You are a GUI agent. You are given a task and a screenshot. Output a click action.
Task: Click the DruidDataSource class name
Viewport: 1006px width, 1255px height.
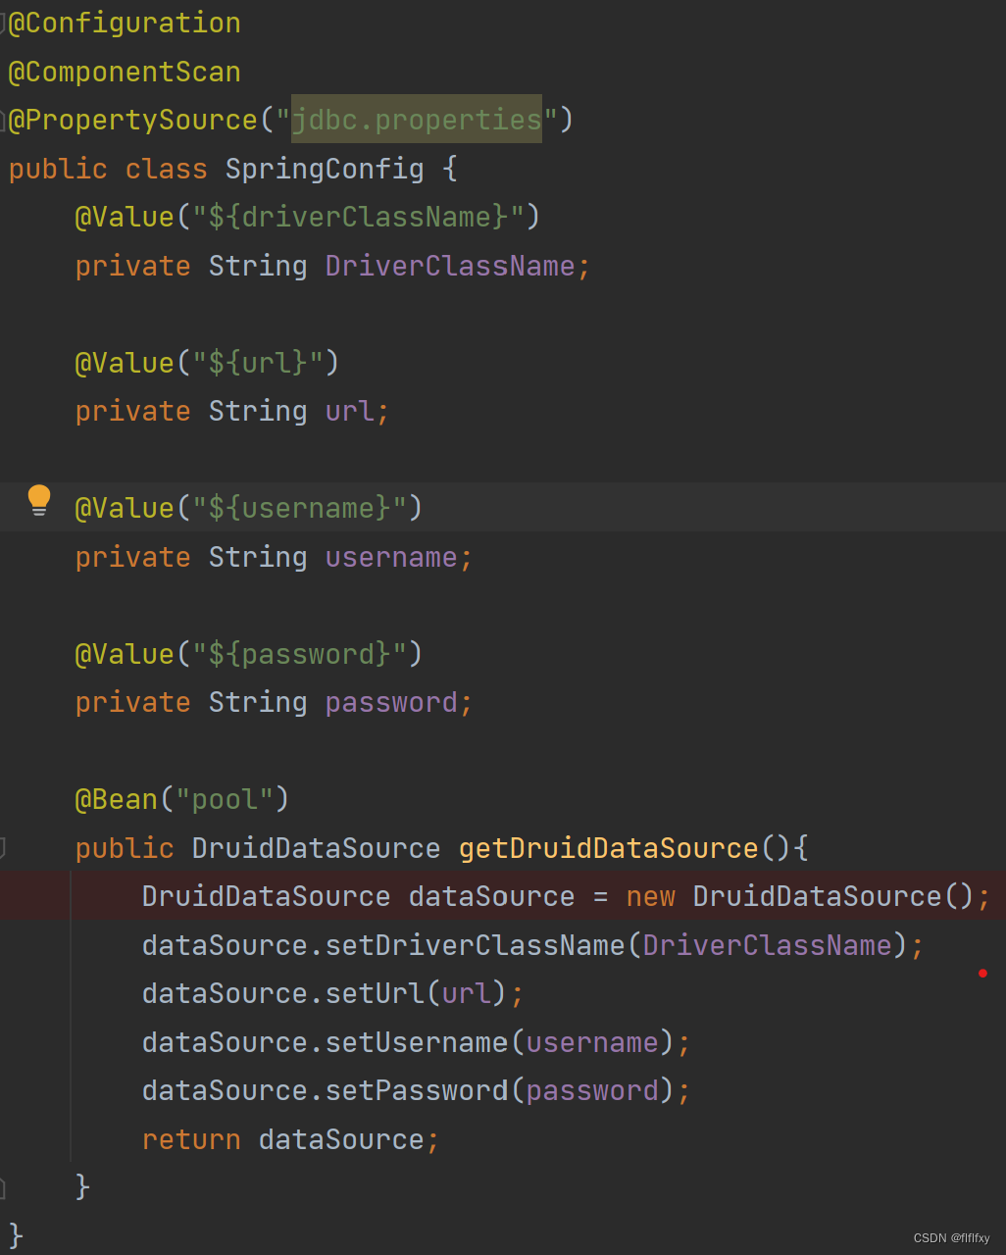316,847
